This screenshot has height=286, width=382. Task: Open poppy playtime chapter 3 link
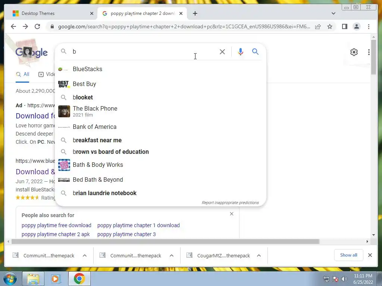[126, 234]
